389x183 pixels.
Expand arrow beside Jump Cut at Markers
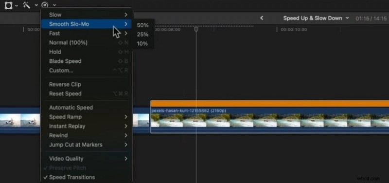(x=126, y=145)
